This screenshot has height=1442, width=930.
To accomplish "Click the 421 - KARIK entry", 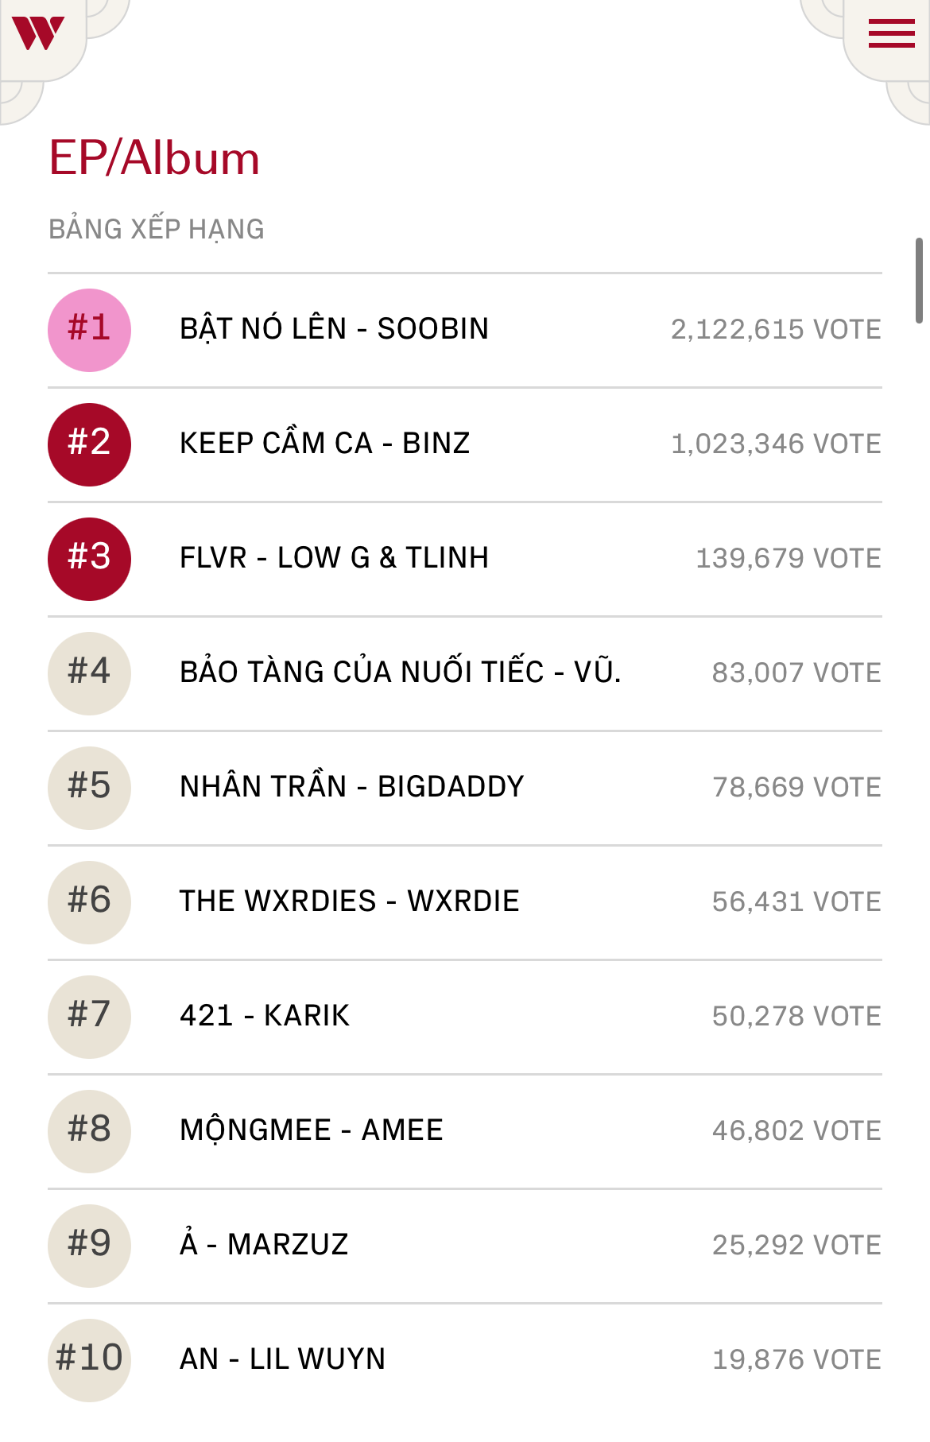I will pyautogui.click(x=265, y=1016).
